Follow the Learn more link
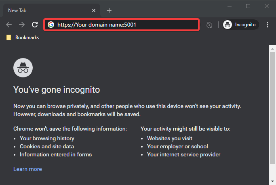Viewport: 276px width, 185px height. (27, 169)
